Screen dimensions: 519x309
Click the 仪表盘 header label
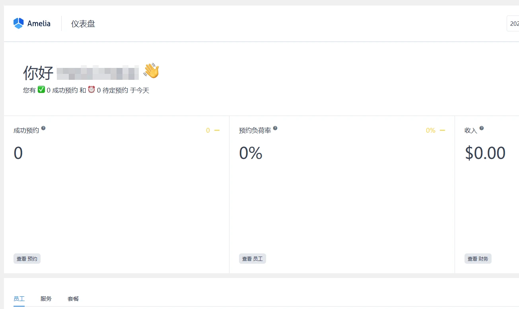(82, 23)
